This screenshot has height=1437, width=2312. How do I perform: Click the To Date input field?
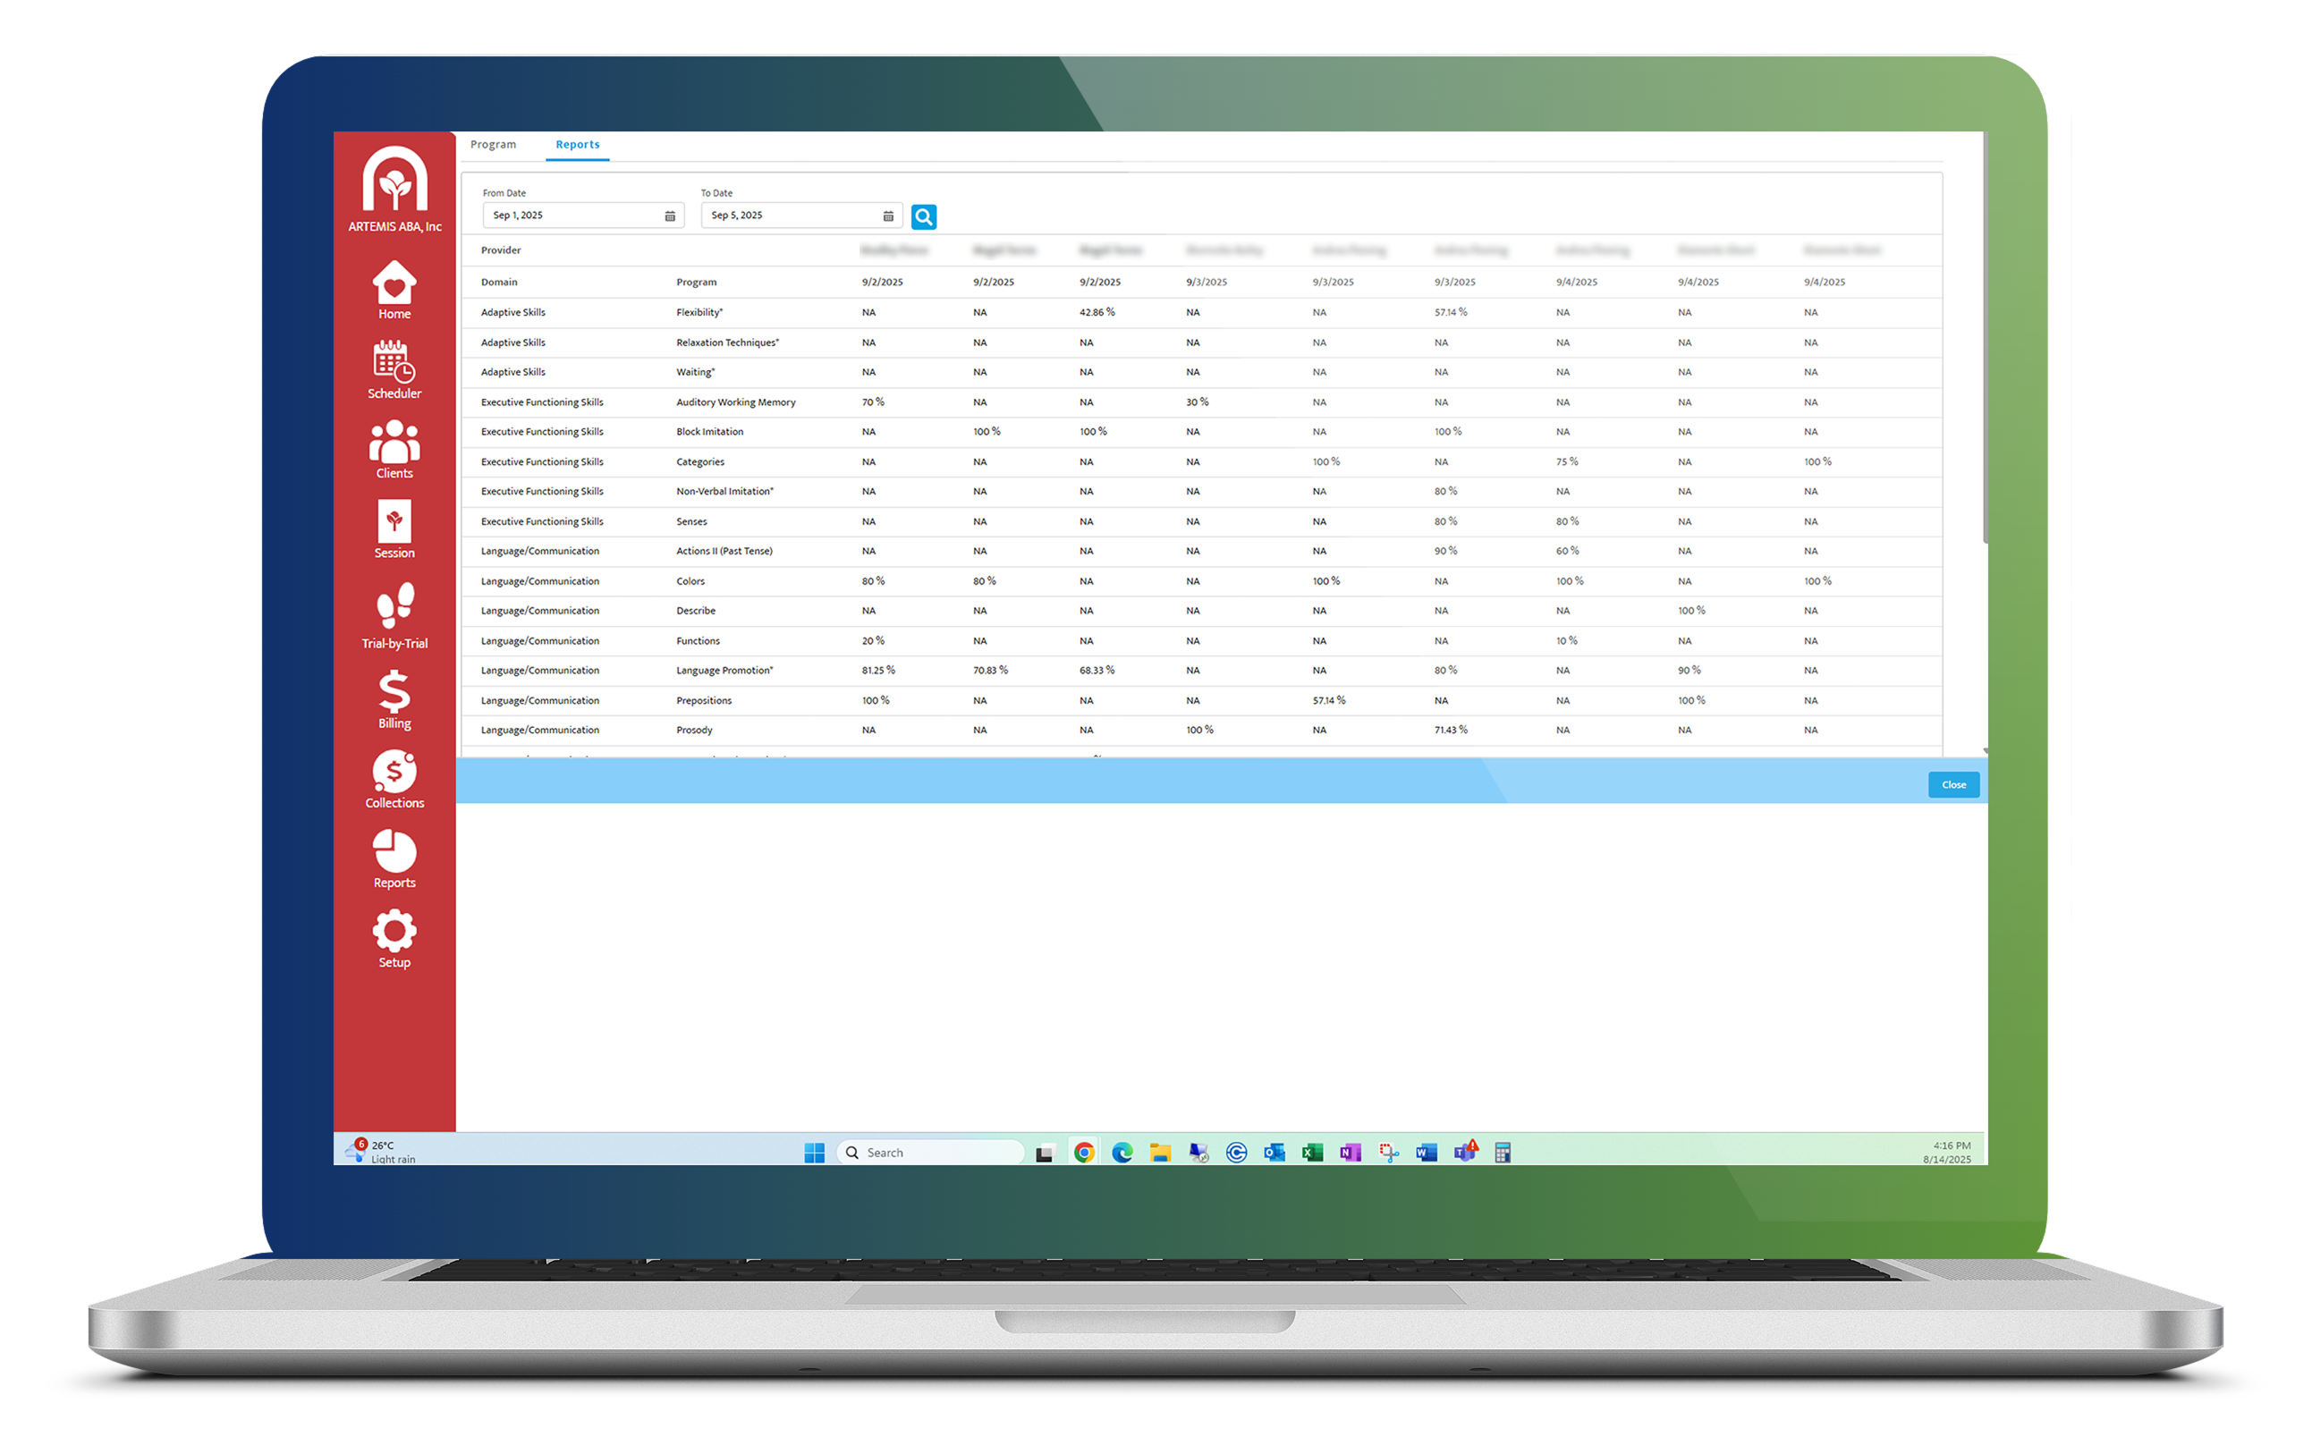pos(801,216)
